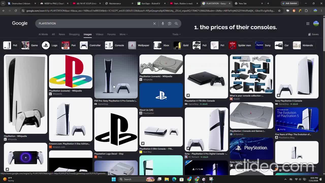Expand the Tools dropdown
Screen dimensions: 325x183
point(176,34)
